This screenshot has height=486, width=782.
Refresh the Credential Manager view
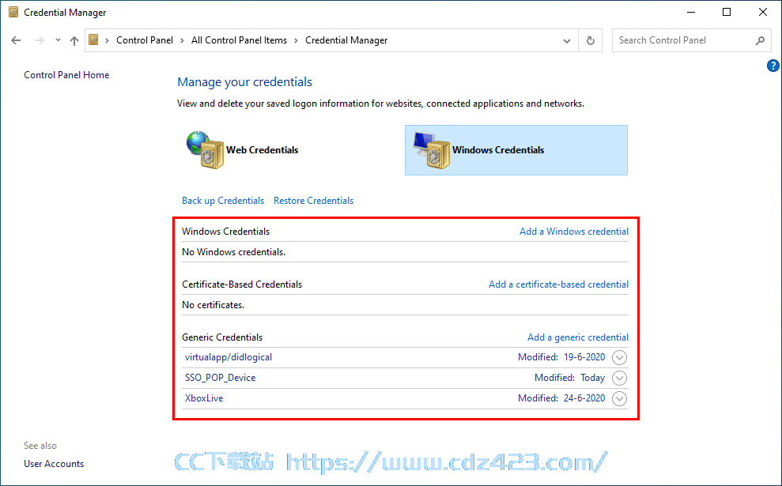(x=591, y=40)
